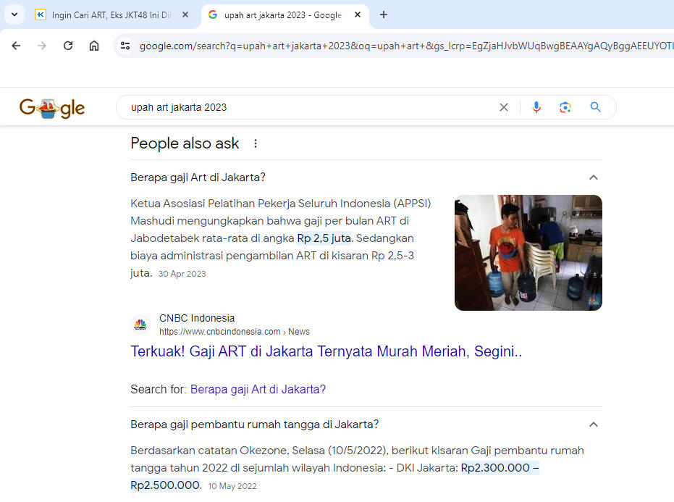Collapse the 'Berapa gaji Art di Jakarta?' question
Screen dimensions: 674x502
click(x=593, y=177)
